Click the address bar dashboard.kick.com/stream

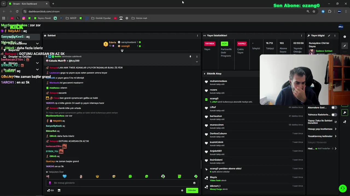(x=44, y=11)
